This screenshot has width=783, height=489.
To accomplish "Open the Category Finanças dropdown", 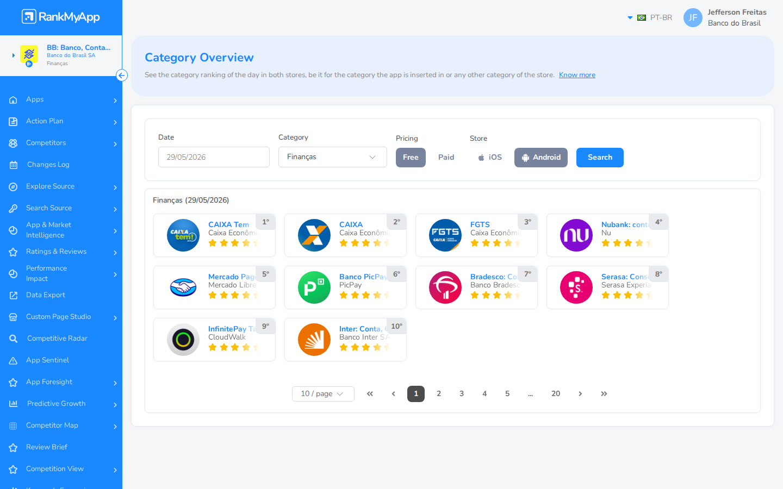I will (x=333, y=157).
